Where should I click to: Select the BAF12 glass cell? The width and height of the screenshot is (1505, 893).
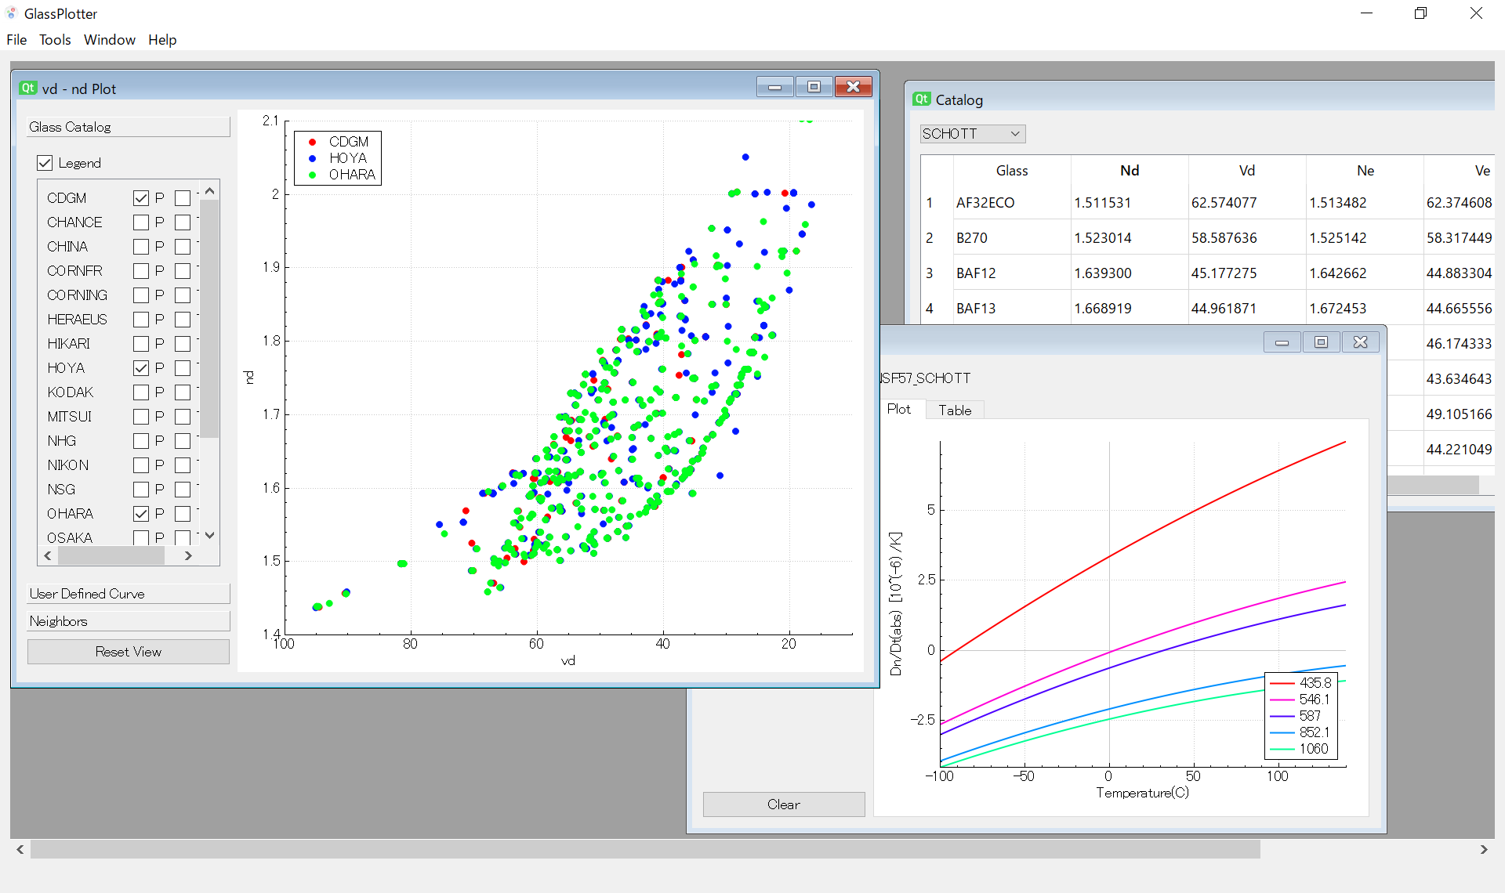click(x=1012, y=273)
